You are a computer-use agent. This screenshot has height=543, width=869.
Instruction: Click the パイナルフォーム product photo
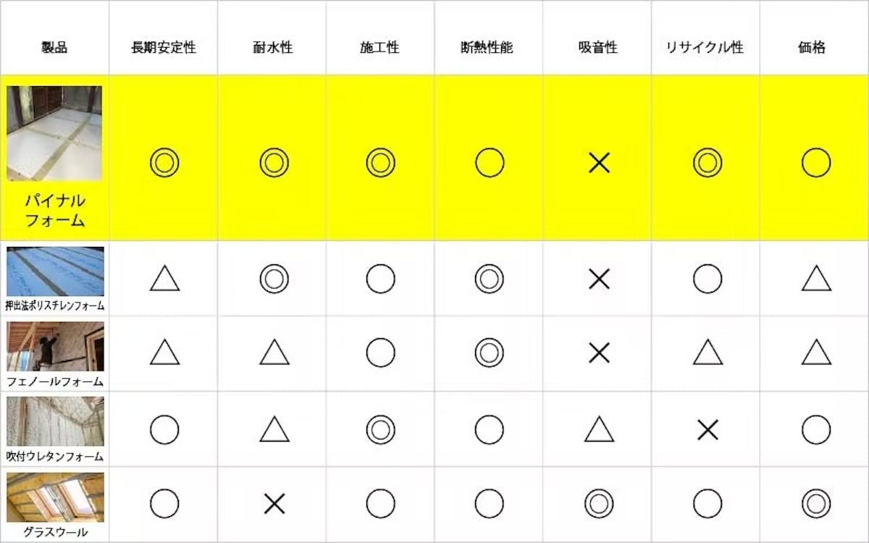point(54,133)
